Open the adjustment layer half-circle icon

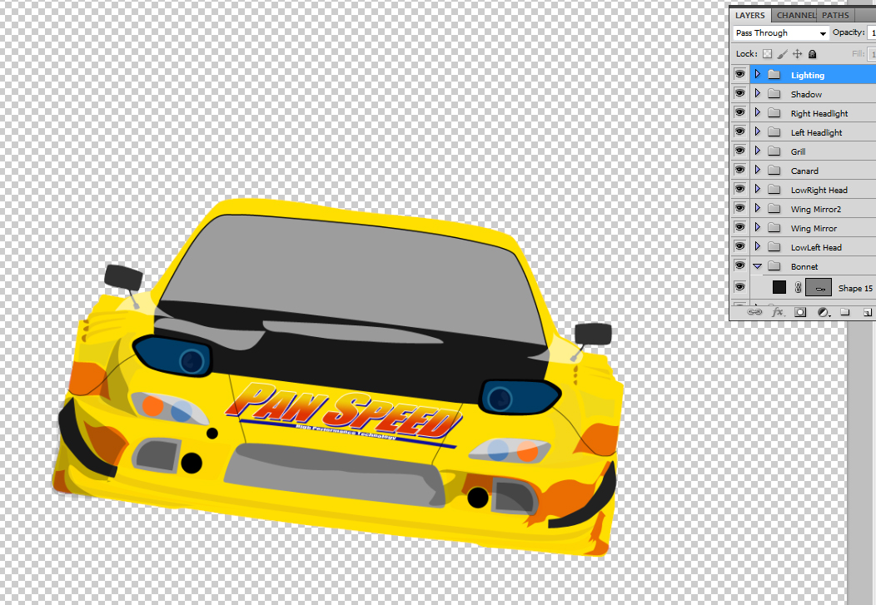(x=824, y=313)
